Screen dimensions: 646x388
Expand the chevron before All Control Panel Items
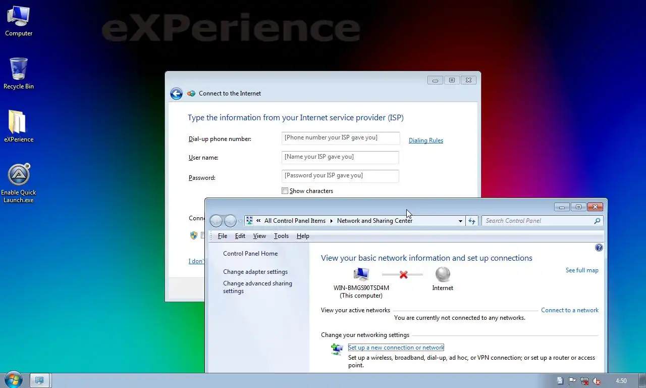[x=258, y=221]
